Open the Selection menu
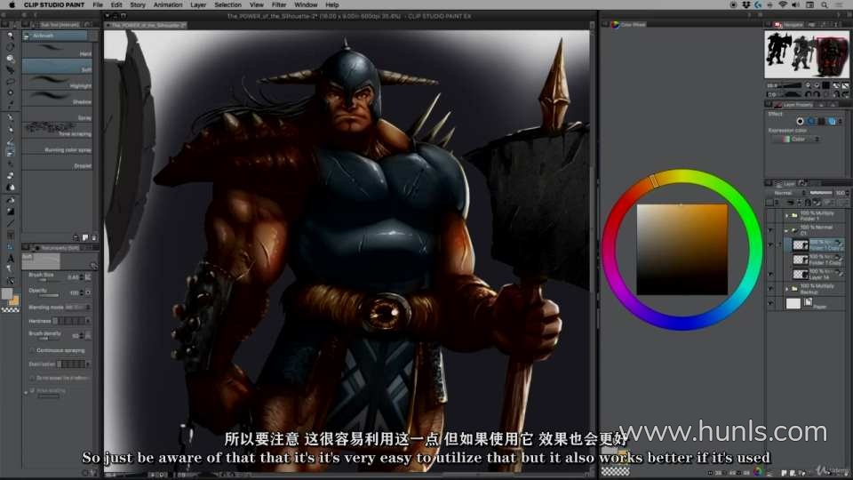 click(228, 5)
